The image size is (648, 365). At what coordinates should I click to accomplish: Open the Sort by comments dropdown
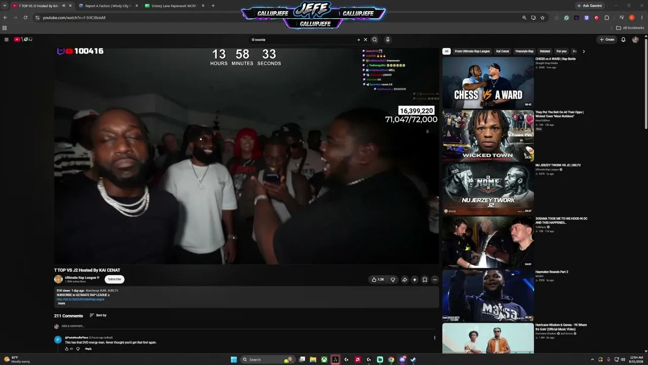coord(98,315)
